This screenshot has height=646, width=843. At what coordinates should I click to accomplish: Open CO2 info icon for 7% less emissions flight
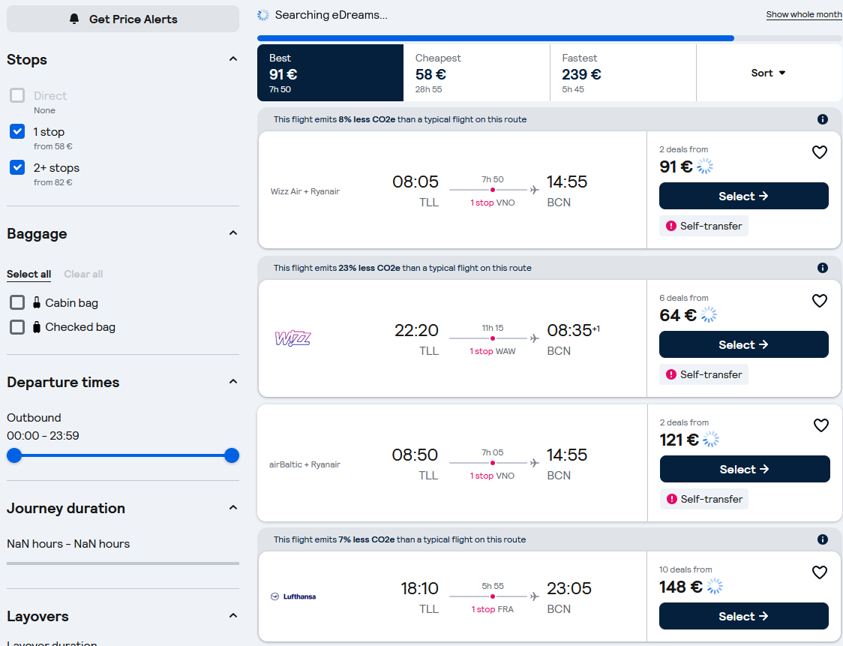[x=823, y=539]
